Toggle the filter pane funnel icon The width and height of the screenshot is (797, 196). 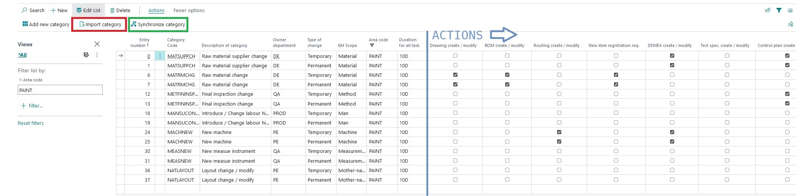coord(779,10)
